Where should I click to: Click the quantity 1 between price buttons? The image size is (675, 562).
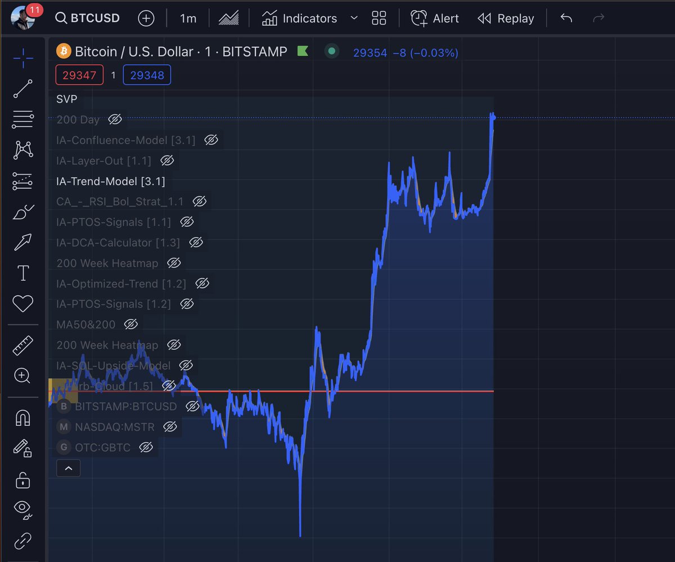click(113, 75)
